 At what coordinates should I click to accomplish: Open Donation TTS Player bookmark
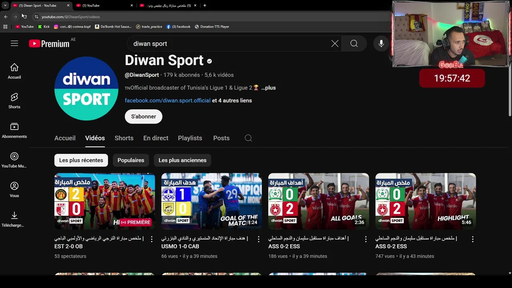click(212, 26)
